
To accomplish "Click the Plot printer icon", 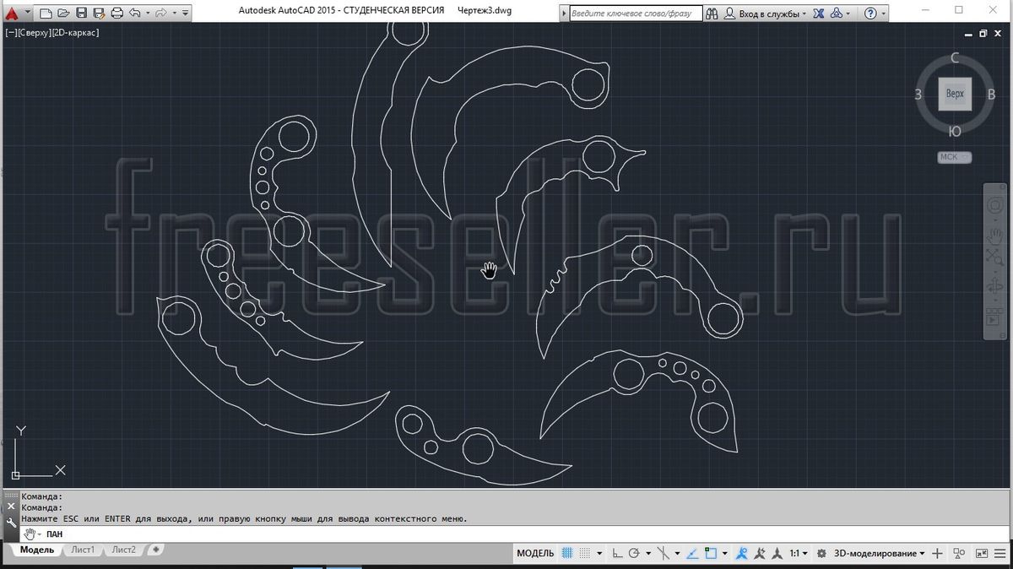I will pyautogui.click(x=117, y=13).
